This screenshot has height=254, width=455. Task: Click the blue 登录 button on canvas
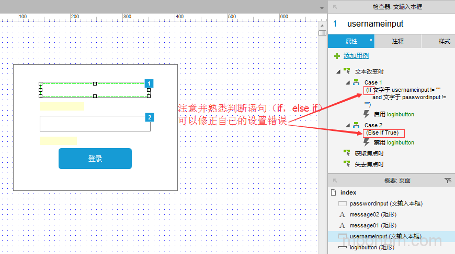pyautogui.click(x=95, y=159)
